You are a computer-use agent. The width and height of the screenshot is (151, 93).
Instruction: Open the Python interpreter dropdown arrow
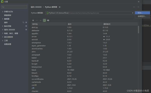pyautogui.click(x=133, y=13)
